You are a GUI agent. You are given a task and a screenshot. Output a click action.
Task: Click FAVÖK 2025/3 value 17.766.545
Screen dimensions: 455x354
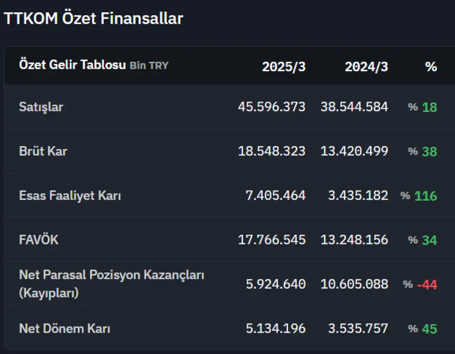(x=272, y=240)
